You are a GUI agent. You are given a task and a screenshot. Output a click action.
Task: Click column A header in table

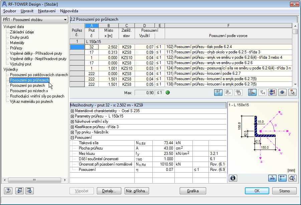[x=92, y=25]
